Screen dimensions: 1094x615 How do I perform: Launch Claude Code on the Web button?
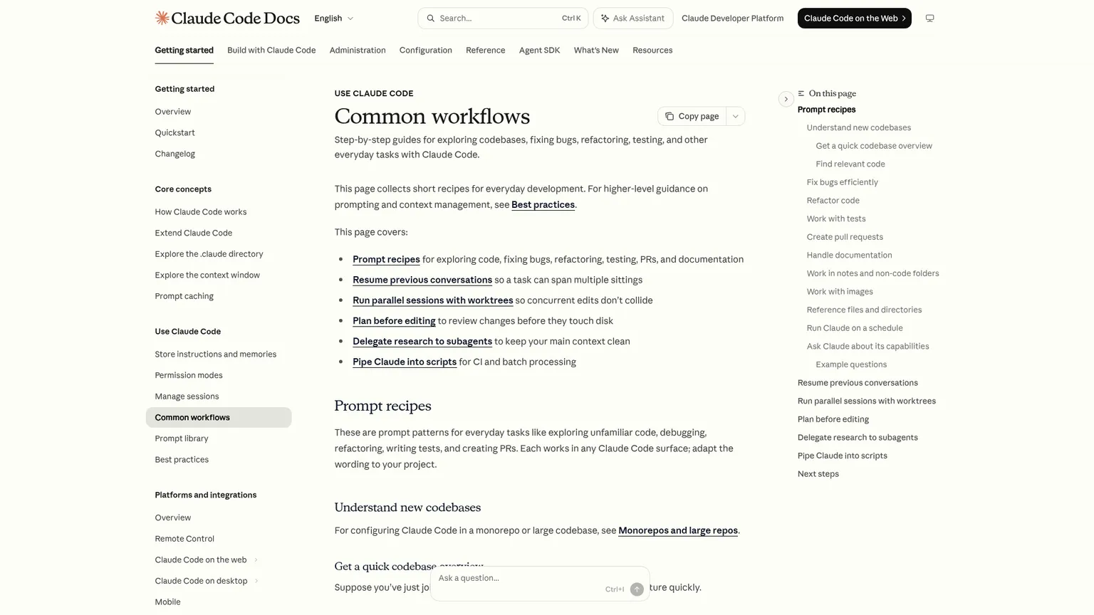point(855,19)
